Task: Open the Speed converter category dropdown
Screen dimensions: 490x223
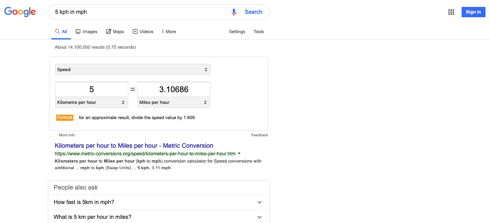Action: 133,69
